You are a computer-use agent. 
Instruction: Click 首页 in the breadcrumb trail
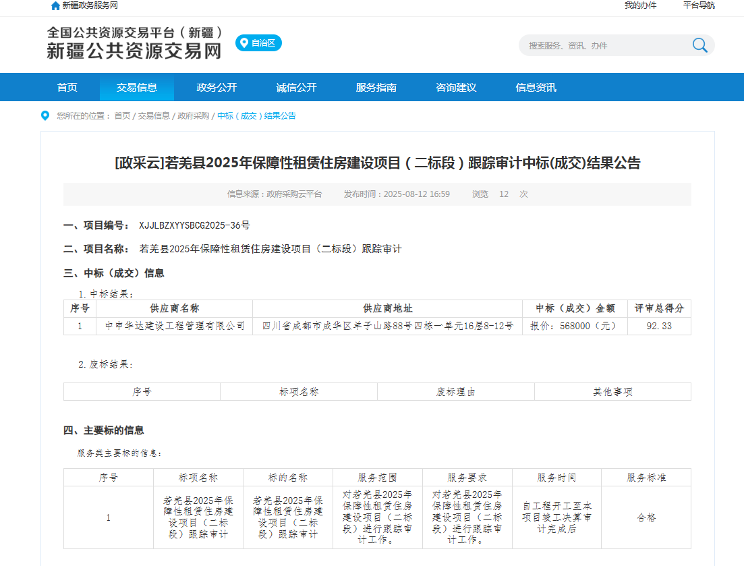tap(122, 116)
